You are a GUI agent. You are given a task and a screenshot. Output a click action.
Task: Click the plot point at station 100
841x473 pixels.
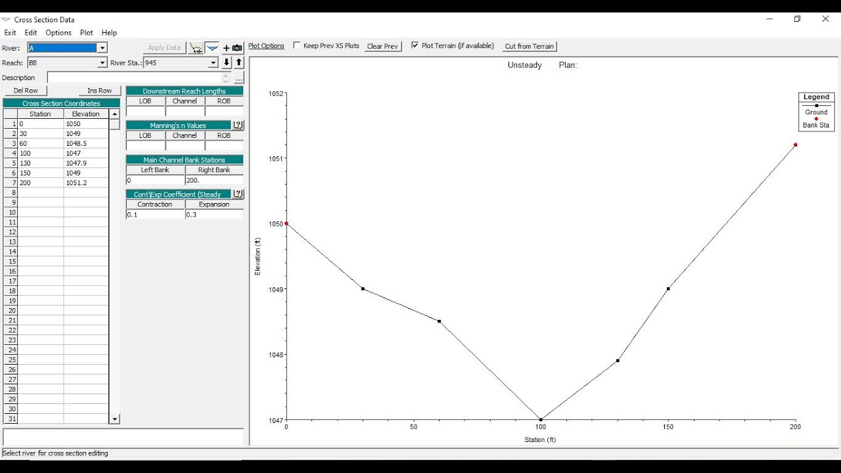tap(541, 419)
